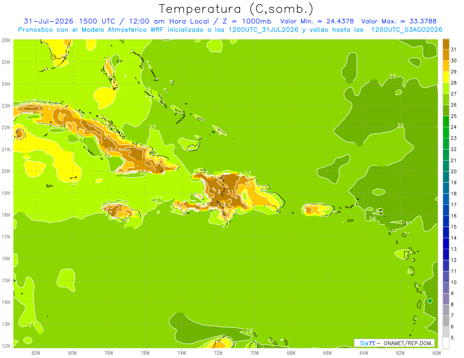The width and height of the screenshot is (464, 358).
Task: Click the 12N latitude axis label
Action: [6, 346]
